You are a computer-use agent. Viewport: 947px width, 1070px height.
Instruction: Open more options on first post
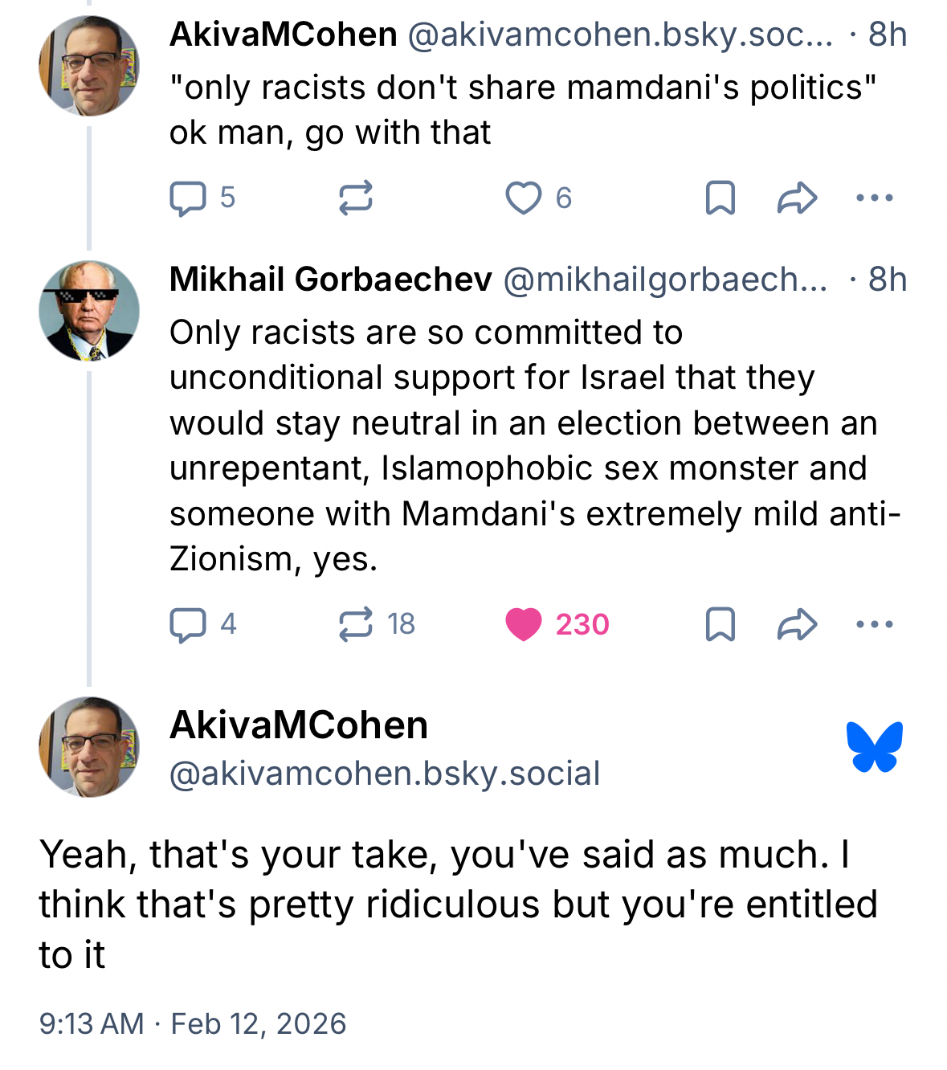click(x=874, y=198)
